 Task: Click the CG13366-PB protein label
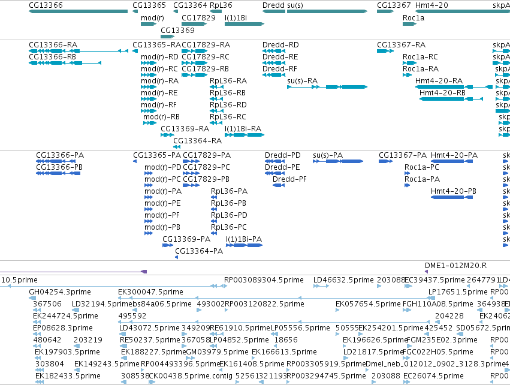tap(59, 167)
